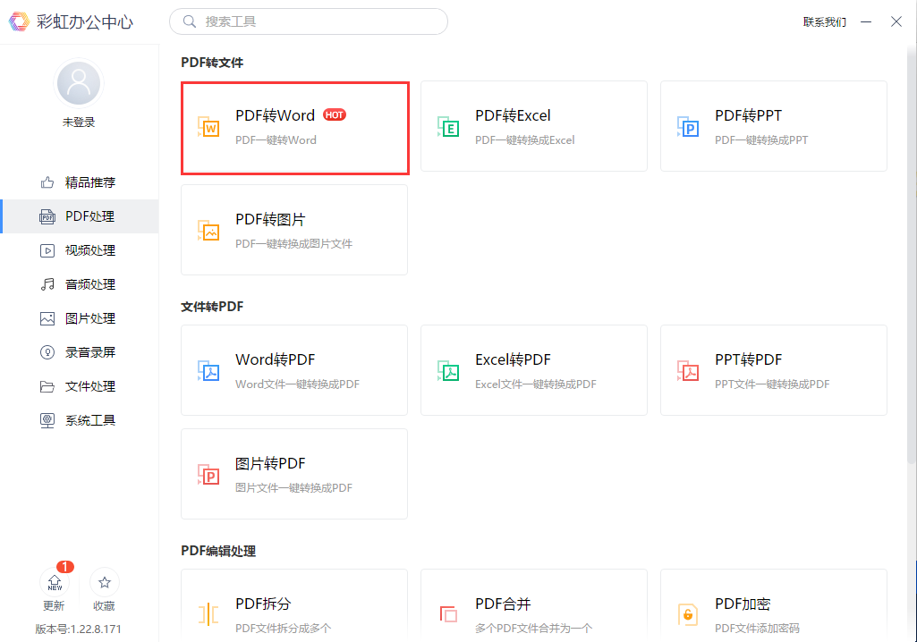Select PDF处理 in the sidebar
Viewport: 917px width, 642px height.
[80, 216]
